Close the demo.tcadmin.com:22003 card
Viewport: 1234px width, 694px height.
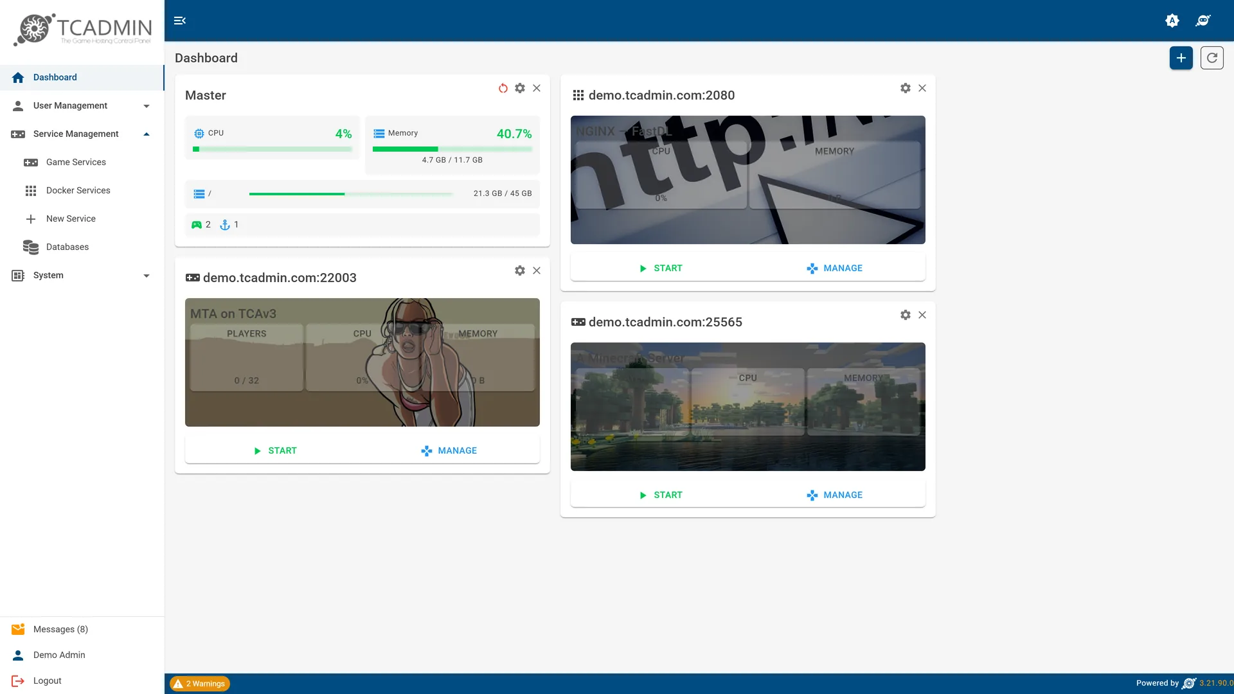click(537, 271)
